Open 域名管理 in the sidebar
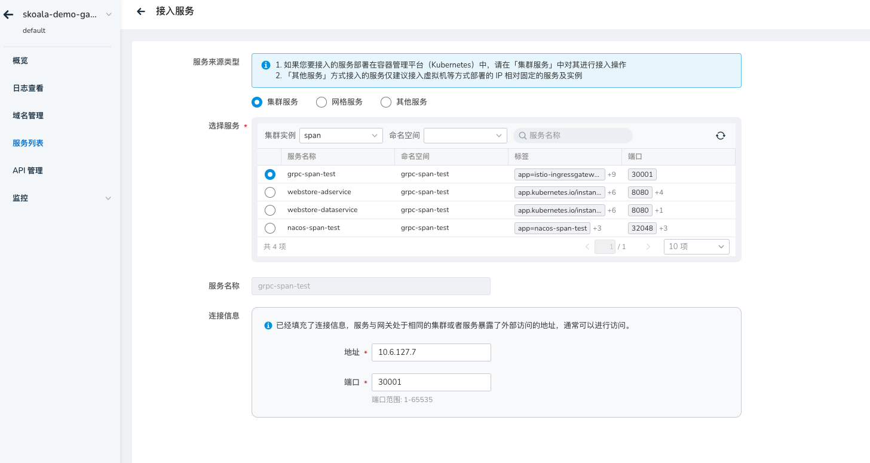 pyautogui.click(x=28, y=115)
